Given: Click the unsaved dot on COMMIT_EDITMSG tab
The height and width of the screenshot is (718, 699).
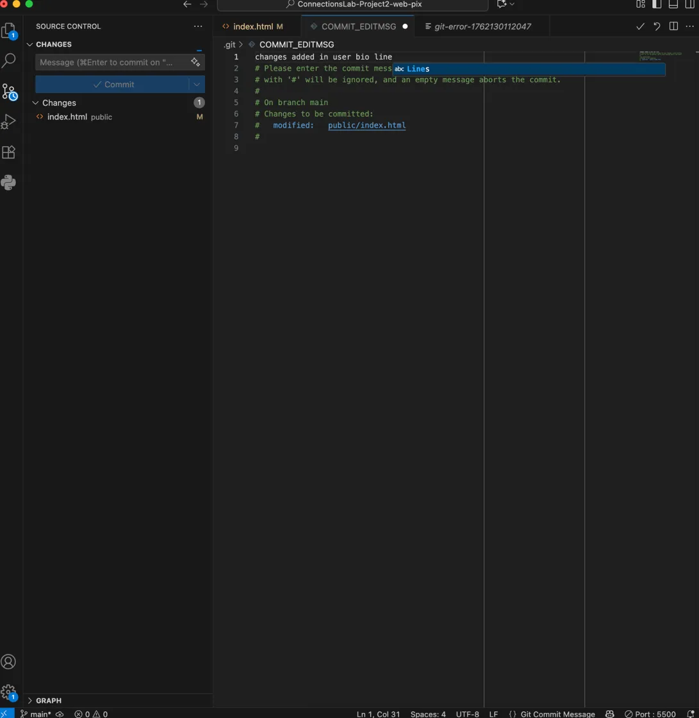Looking at the screenshot, I should [405, 26].
